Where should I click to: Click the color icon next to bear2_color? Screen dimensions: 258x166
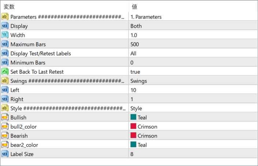pos(5,145)
